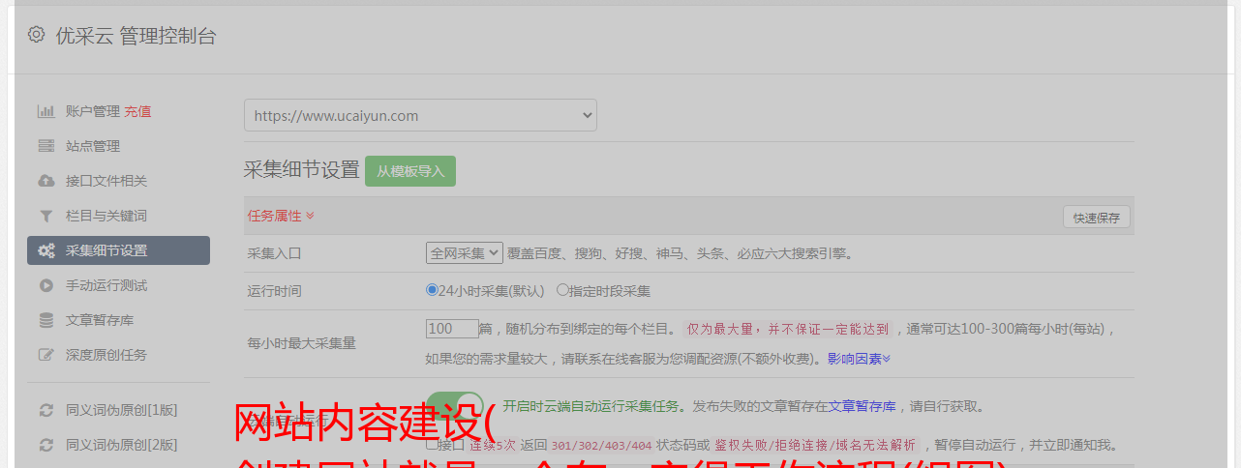
Task: Click the database icon for 文章暂存库
Action: tap(45, 320)
